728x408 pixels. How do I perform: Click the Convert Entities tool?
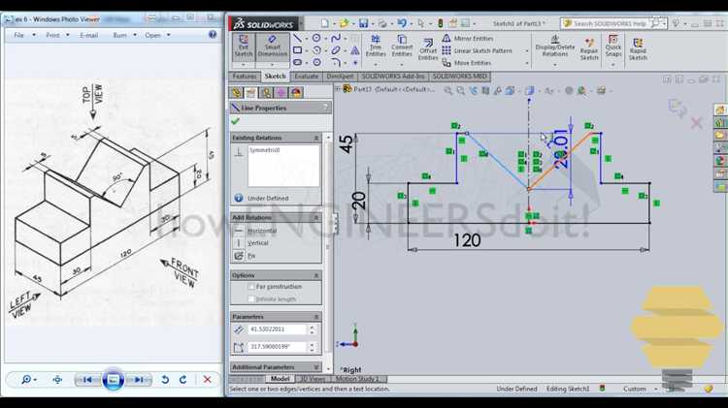402,46
